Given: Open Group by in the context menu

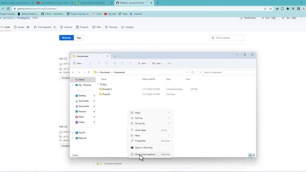Looking at the screenshot, I should tap(150, 123).
